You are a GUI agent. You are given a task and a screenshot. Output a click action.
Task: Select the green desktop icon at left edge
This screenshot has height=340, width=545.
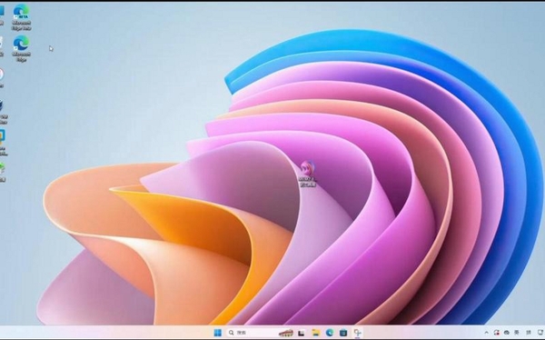pos(2,172)
